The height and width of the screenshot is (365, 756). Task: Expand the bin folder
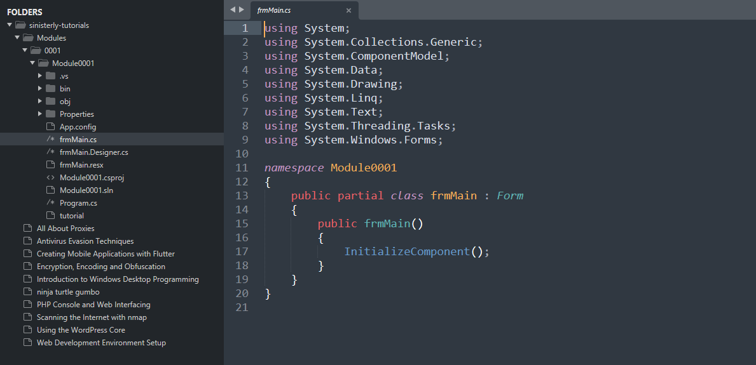click(x=40, y=88)
